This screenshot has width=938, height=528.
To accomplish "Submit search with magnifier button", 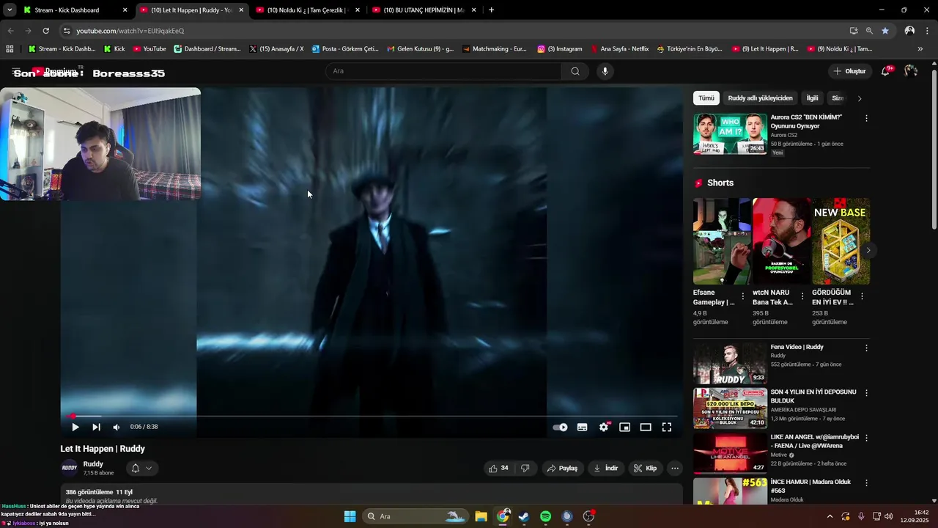I will click(x=575, y=71).
